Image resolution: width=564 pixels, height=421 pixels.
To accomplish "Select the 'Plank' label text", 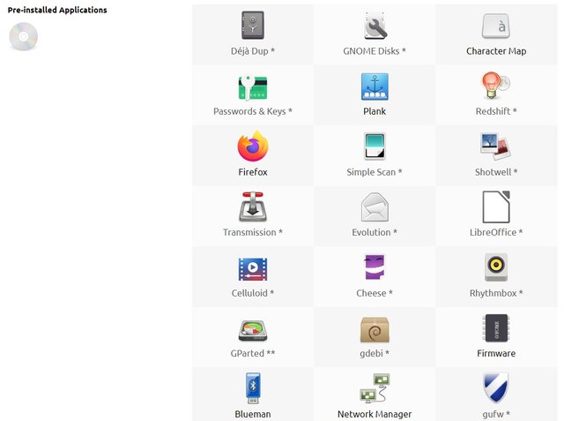I will [x=375, y=111].
